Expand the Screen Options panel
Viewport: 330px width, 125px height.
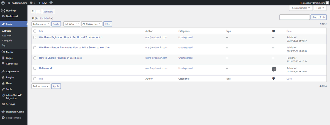(301, 8)
